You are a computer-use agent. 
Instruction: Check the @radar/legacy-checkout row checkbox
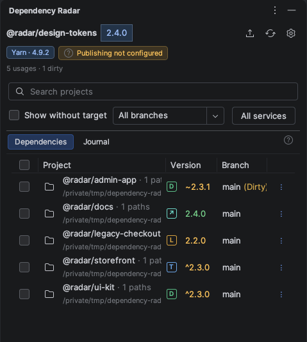click(x=24, y=240)
